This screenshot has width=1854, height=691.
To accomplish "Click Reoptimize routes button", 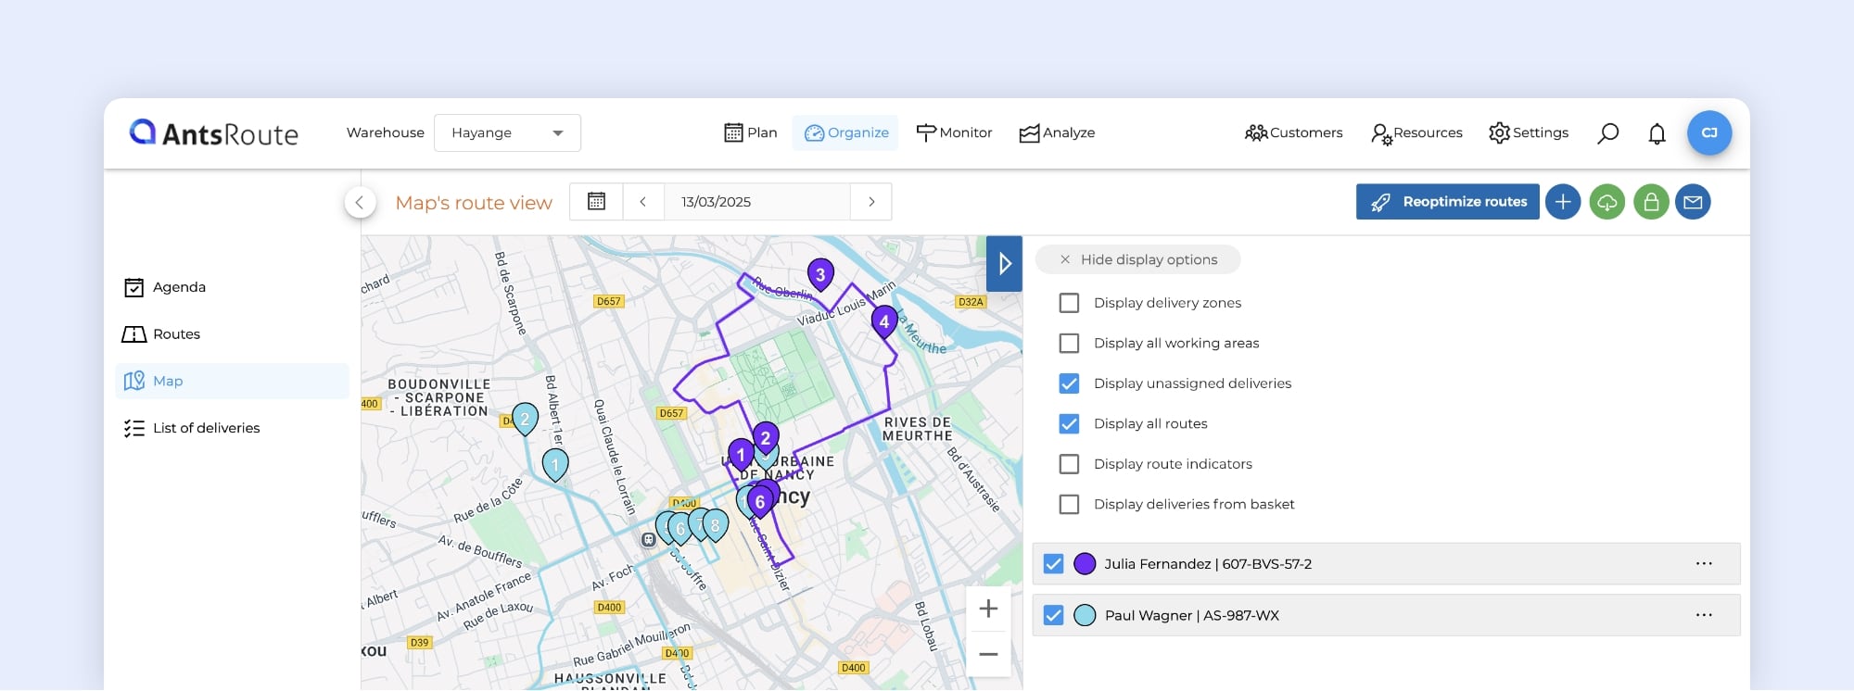I will tap(1447, 202).
